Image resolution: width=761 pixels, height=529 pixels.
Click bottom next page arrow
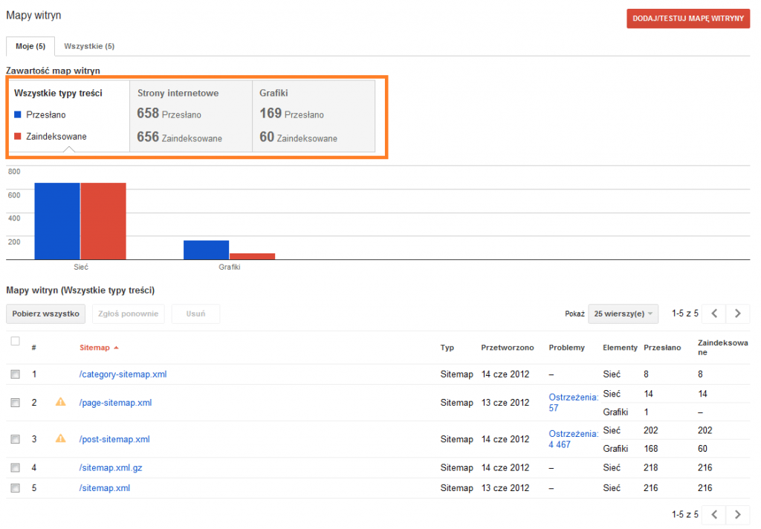coord(737,514)
